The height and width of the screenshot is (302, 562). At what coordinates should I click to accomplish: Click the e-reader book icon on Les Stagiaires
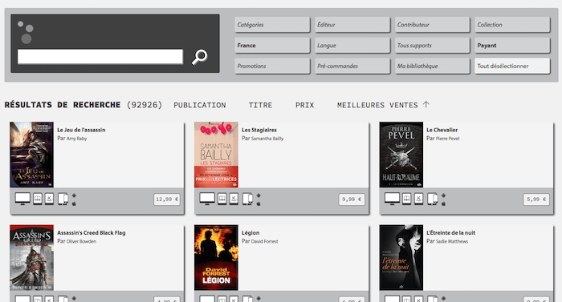pos(222,199)
